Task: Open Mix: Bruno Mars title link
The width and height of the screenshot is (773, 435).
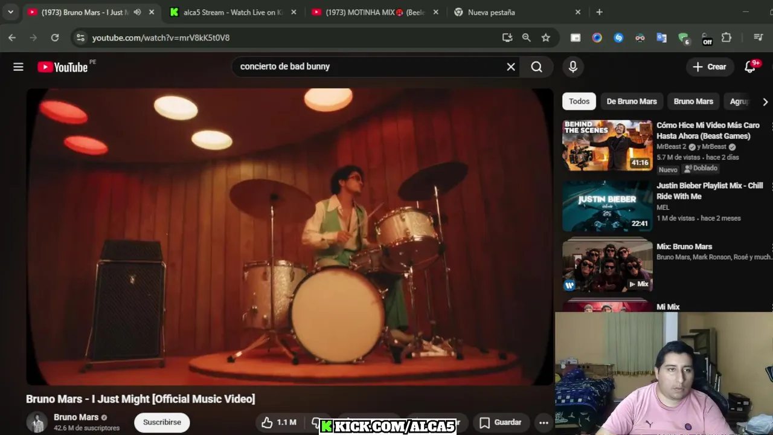Action: point(684,246)
